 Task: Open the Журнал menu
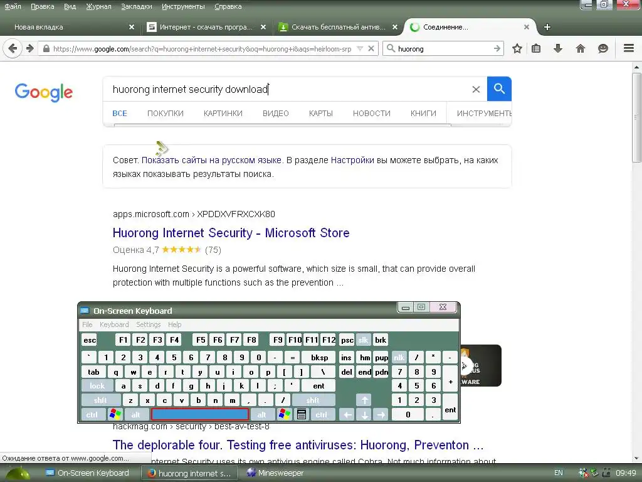[x=98, y=6]
